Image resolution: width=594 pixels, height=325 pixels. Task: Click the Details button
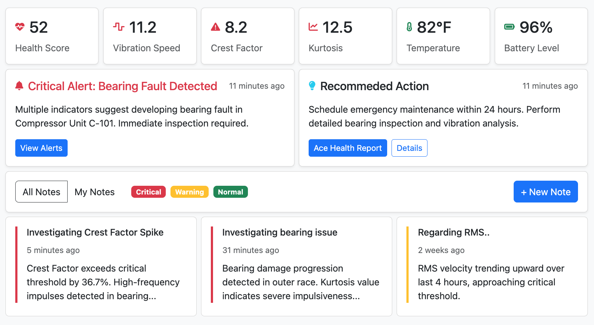point(409,148)
